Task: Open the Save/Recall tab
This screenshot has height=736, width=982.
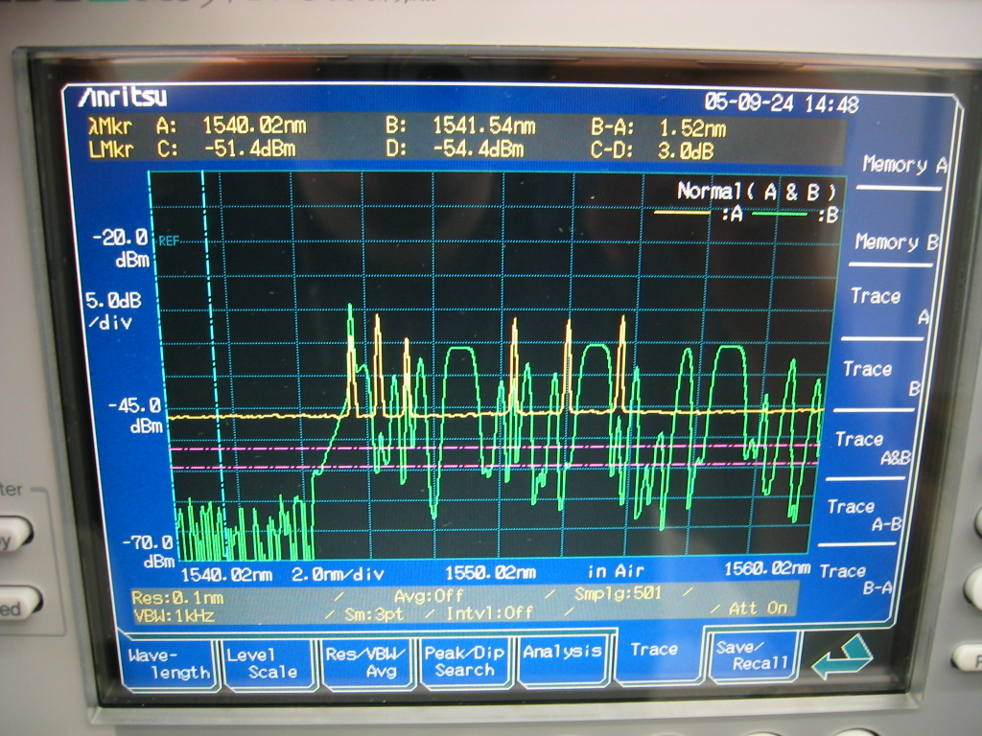Action: [753, 655]
